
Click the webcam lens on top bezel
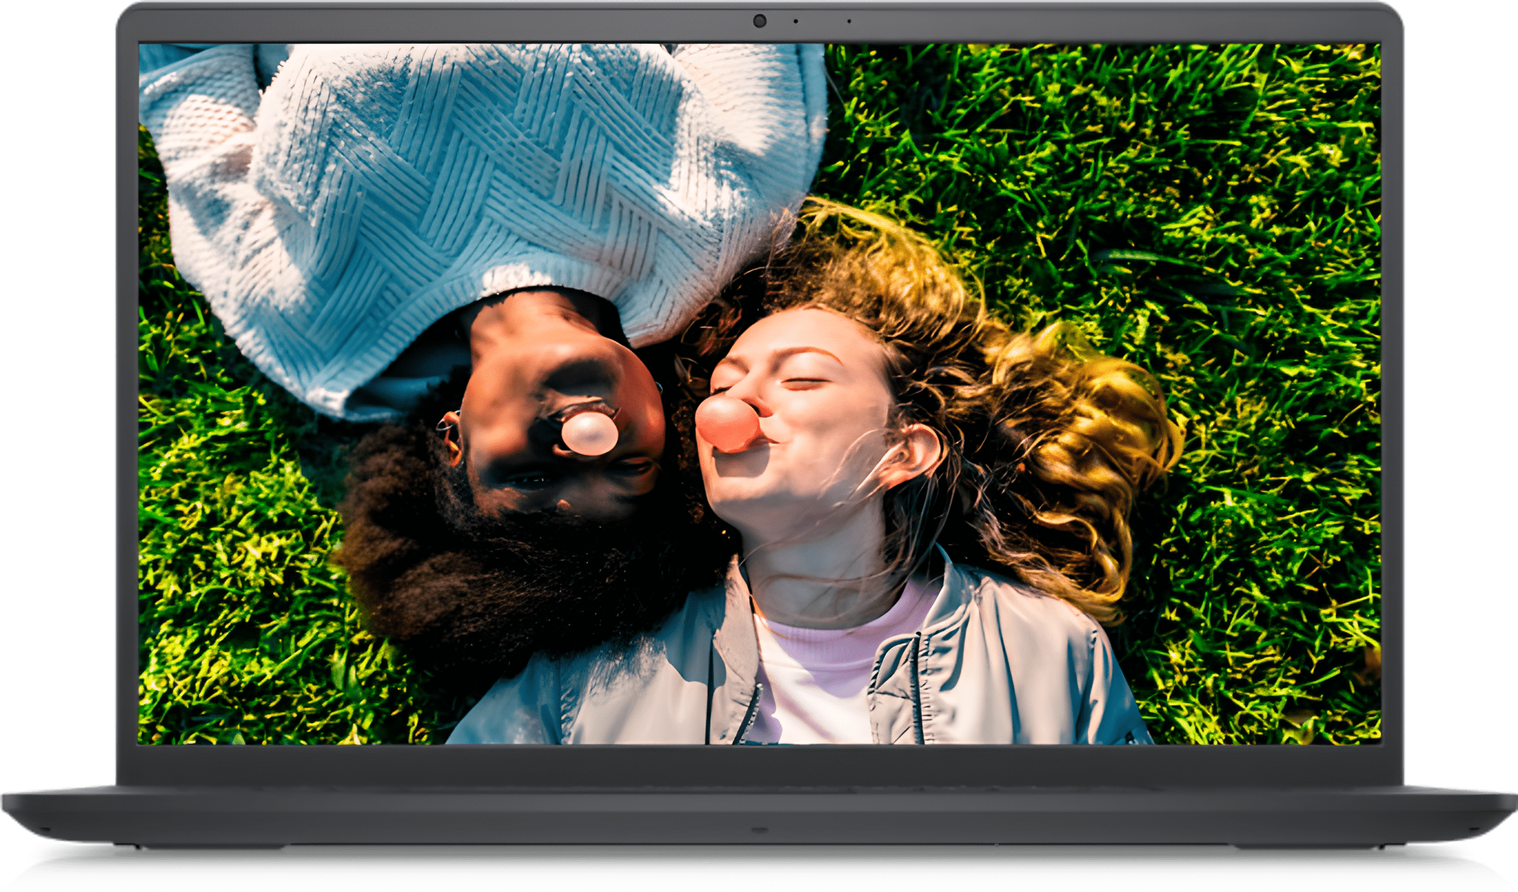click(760, 21)
